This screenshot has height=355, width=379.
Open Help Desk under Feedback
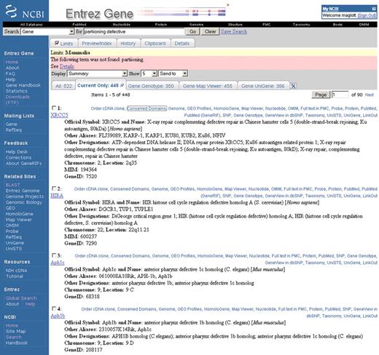pos(17,152)
